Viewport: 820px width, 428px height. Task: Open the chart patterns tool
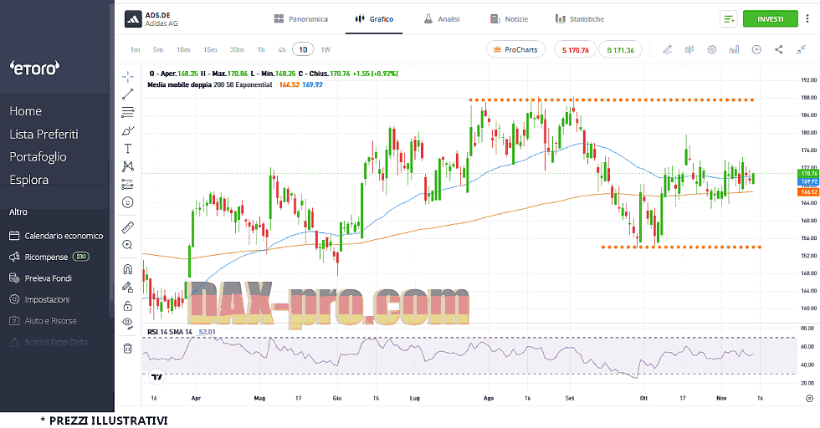point(127,166)
